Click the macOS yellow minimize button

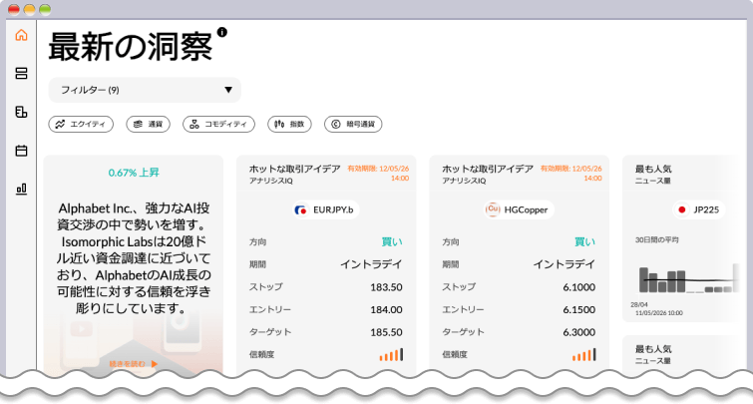click(x=29, y=9)
